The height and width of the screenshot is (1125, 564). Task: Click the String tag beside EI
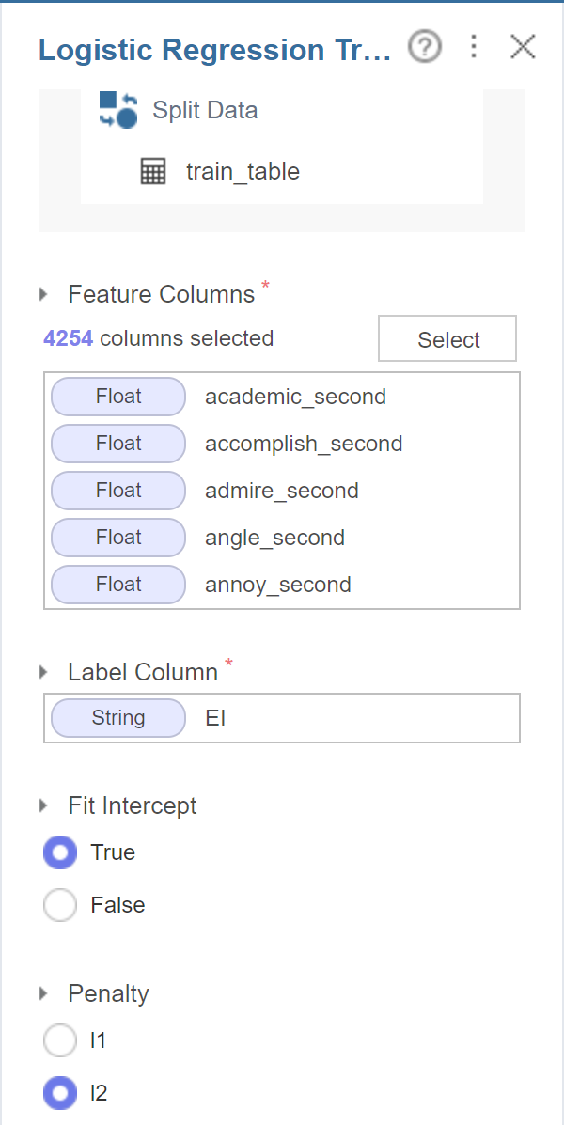pyautogui.click(x=118, y=719)
